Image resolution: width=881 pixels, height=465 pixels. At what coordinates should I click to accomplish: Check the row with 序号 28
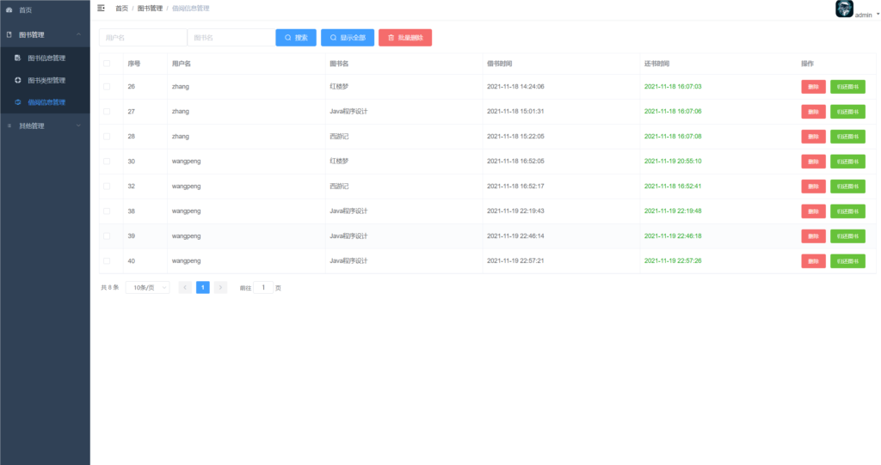[107, 137]
